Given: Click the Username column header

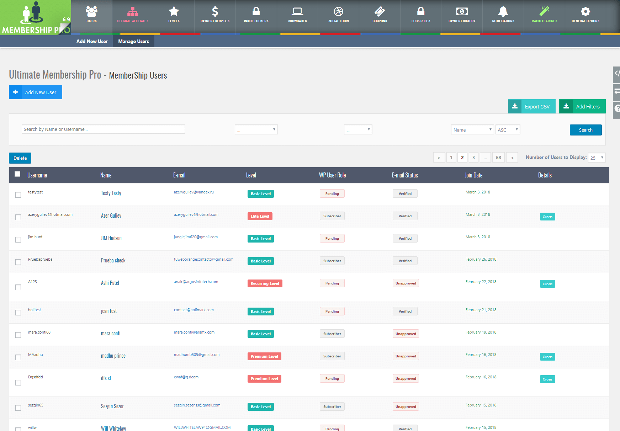Looking at the screenshot, I should point(37,175).
